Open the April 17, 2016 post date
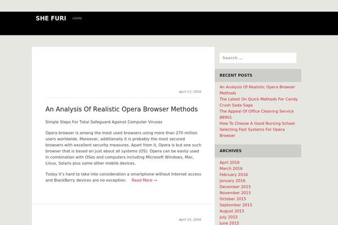Image resolution: width=338 pixels, height=225 pixels. [x=190, y=92]
